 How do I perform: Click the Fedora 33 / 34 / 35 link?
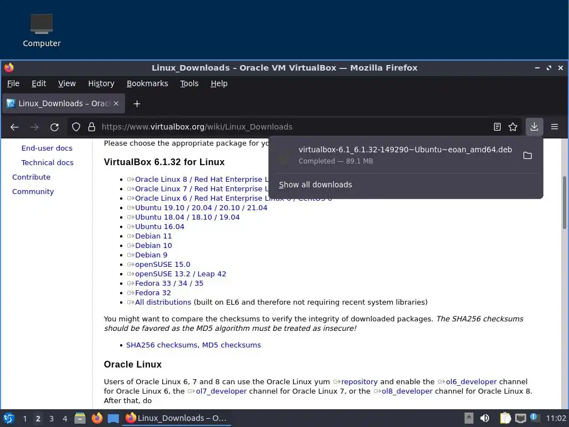(x=169, y=283)
